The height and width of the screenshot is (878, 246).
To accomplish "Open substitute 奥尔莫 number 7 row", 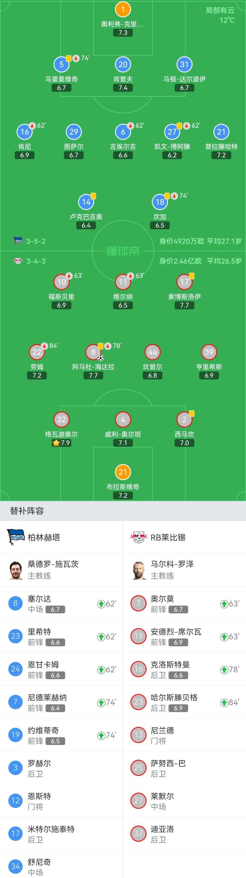I will pos(184,603).
